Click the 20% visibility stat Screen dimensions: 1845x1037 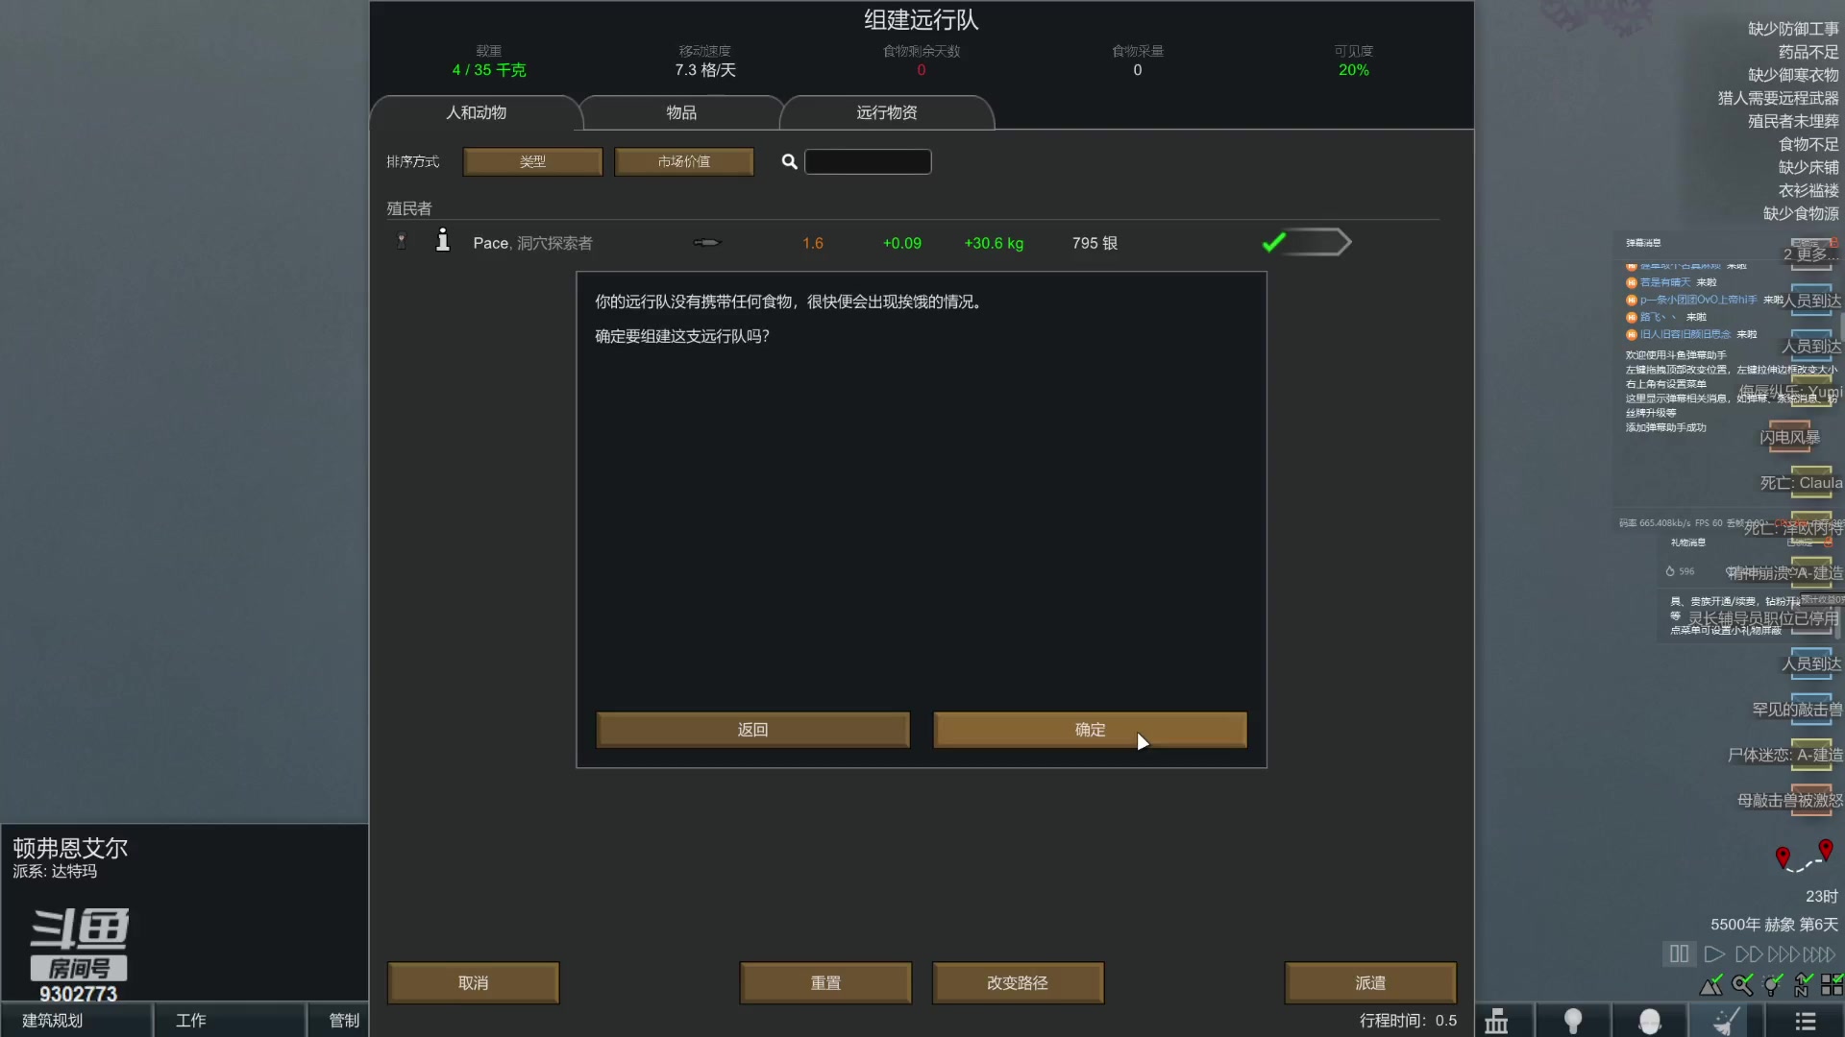[x=1353, y=70]
